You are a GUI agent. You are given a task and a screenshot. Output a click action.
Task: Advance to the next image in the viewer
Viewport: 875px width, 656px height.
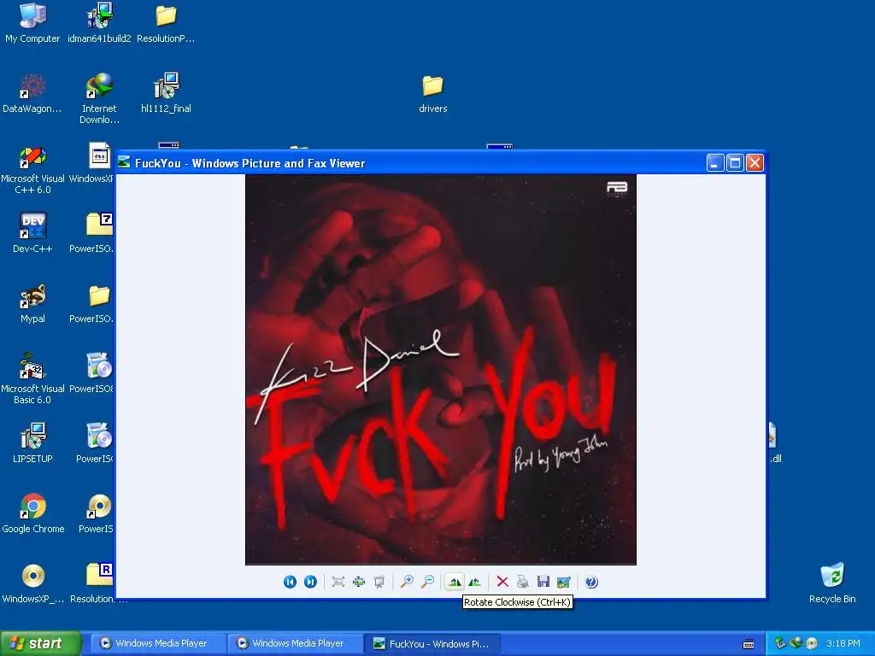point(310,582)
